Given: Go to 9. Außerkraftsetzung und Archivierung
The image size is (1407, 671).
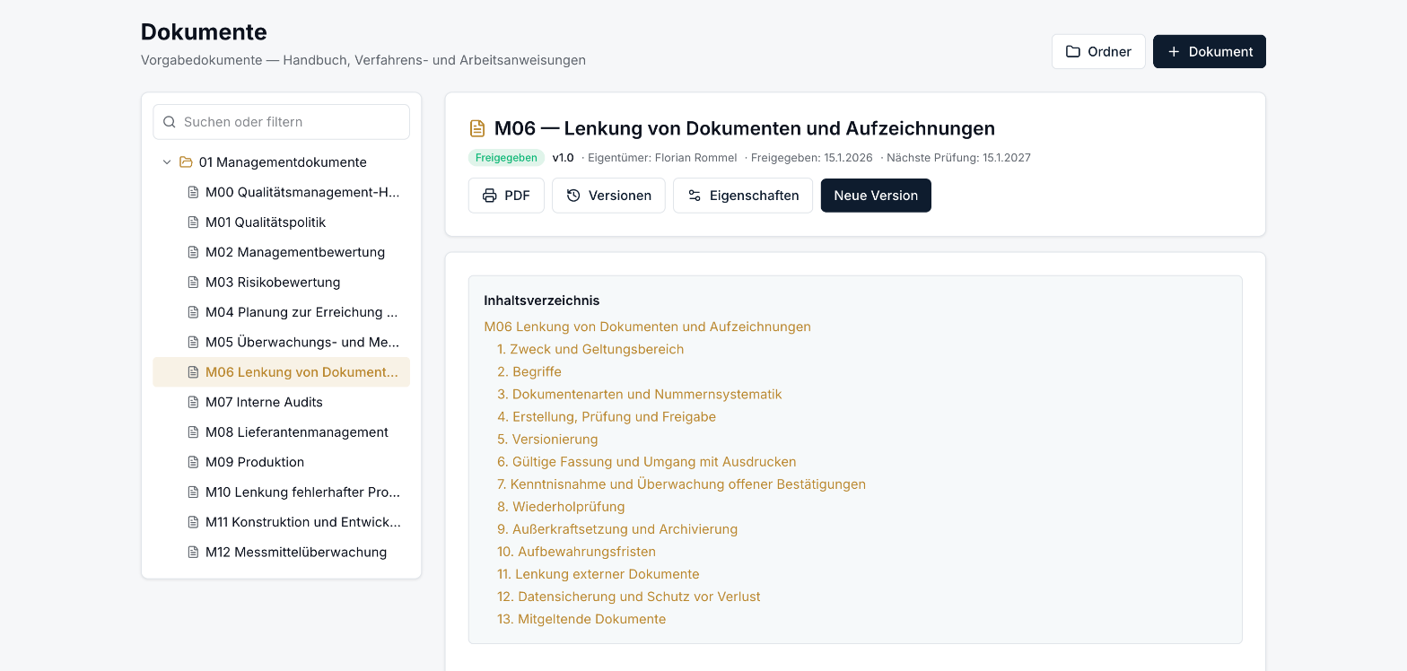Looking at the screenshot, I should point(617,529).
